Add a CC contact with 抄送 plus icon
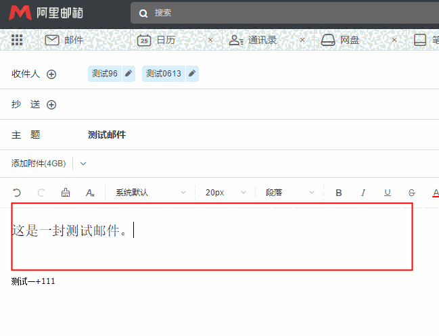 coord(51,105)
